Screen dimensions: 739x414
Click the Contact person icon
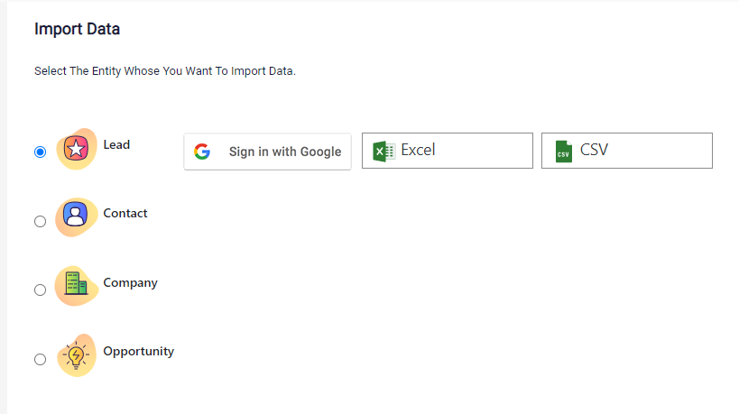click(x=76, y=216)
